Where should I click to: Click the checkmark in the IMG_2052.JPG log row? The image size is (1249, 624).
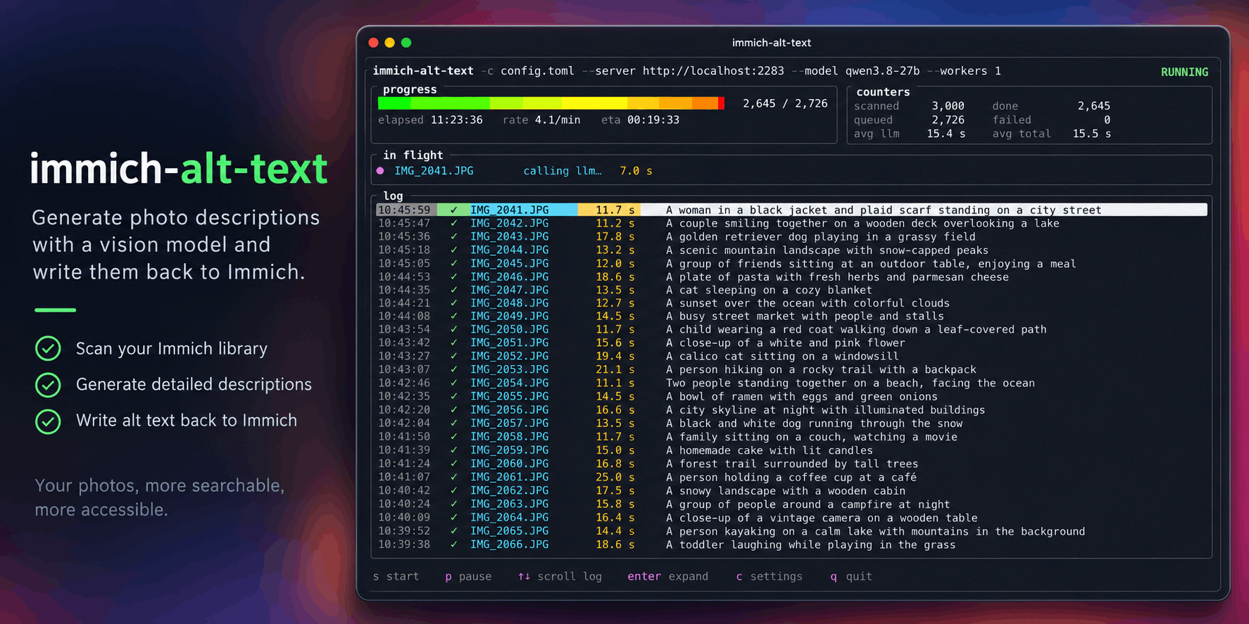[x=454, y=357]
